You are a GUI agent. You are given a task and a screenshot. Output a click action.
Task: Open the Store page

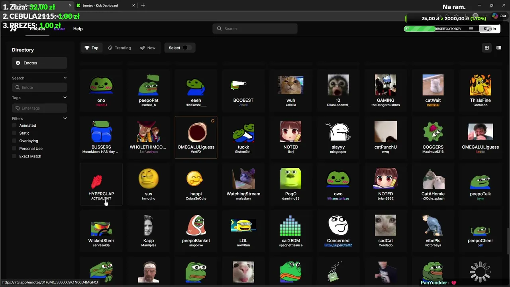[x=59, y=29]
